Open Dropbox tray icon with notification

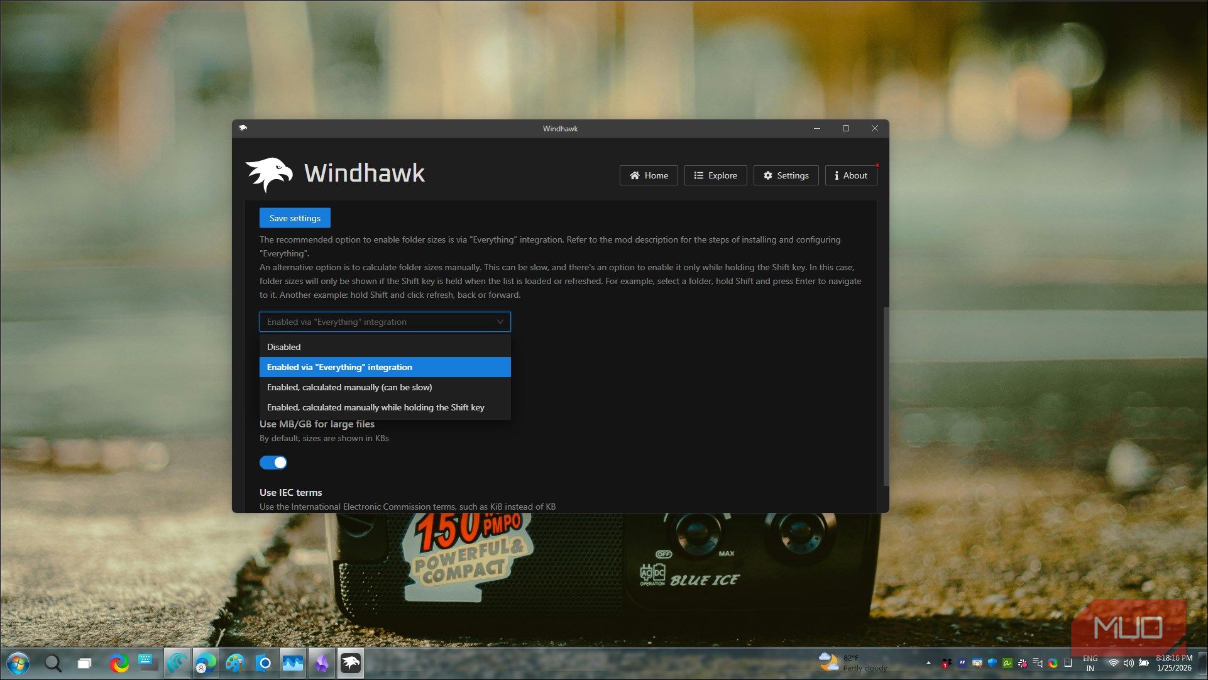point(946,663)
